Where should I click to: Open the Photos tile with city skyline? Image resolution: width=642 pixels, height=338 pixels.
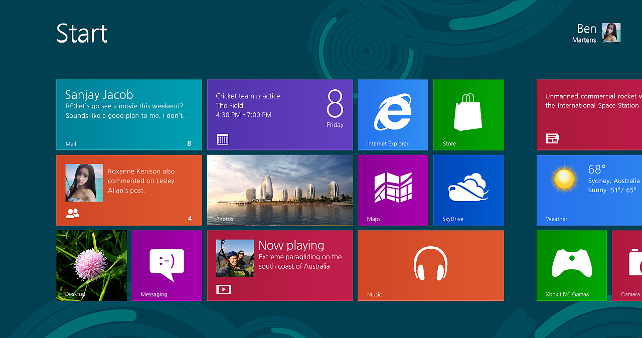(280, 190)
